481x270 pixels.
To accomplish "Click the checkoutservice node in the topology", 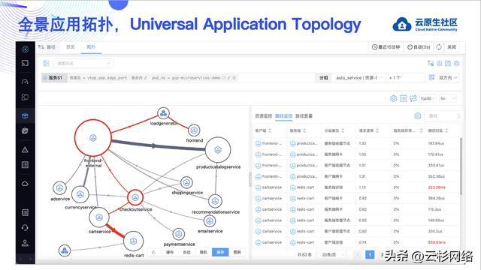I will 135,198.
